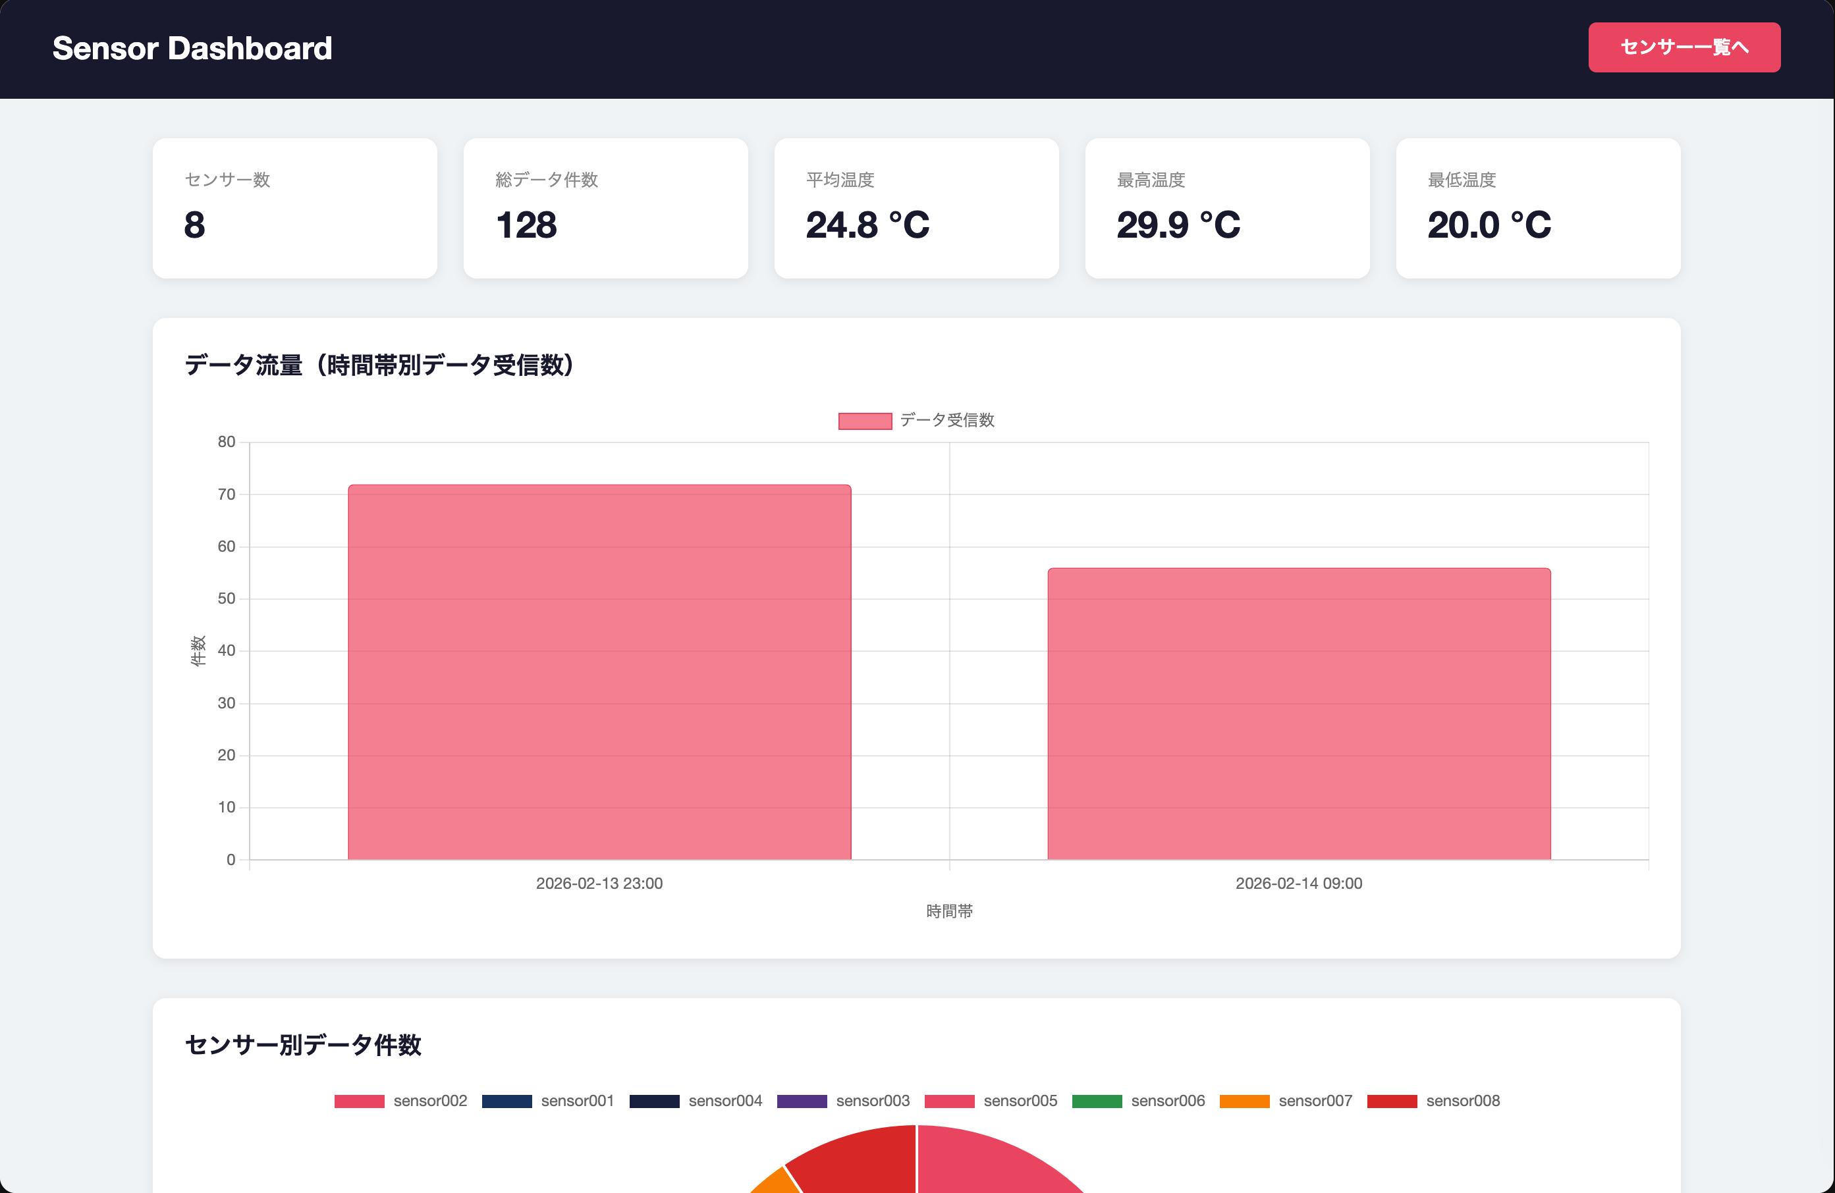Select the センサー数 stat card
Image resolution: width=1835 pixels, height=1193 pixels.
[294, 208]
